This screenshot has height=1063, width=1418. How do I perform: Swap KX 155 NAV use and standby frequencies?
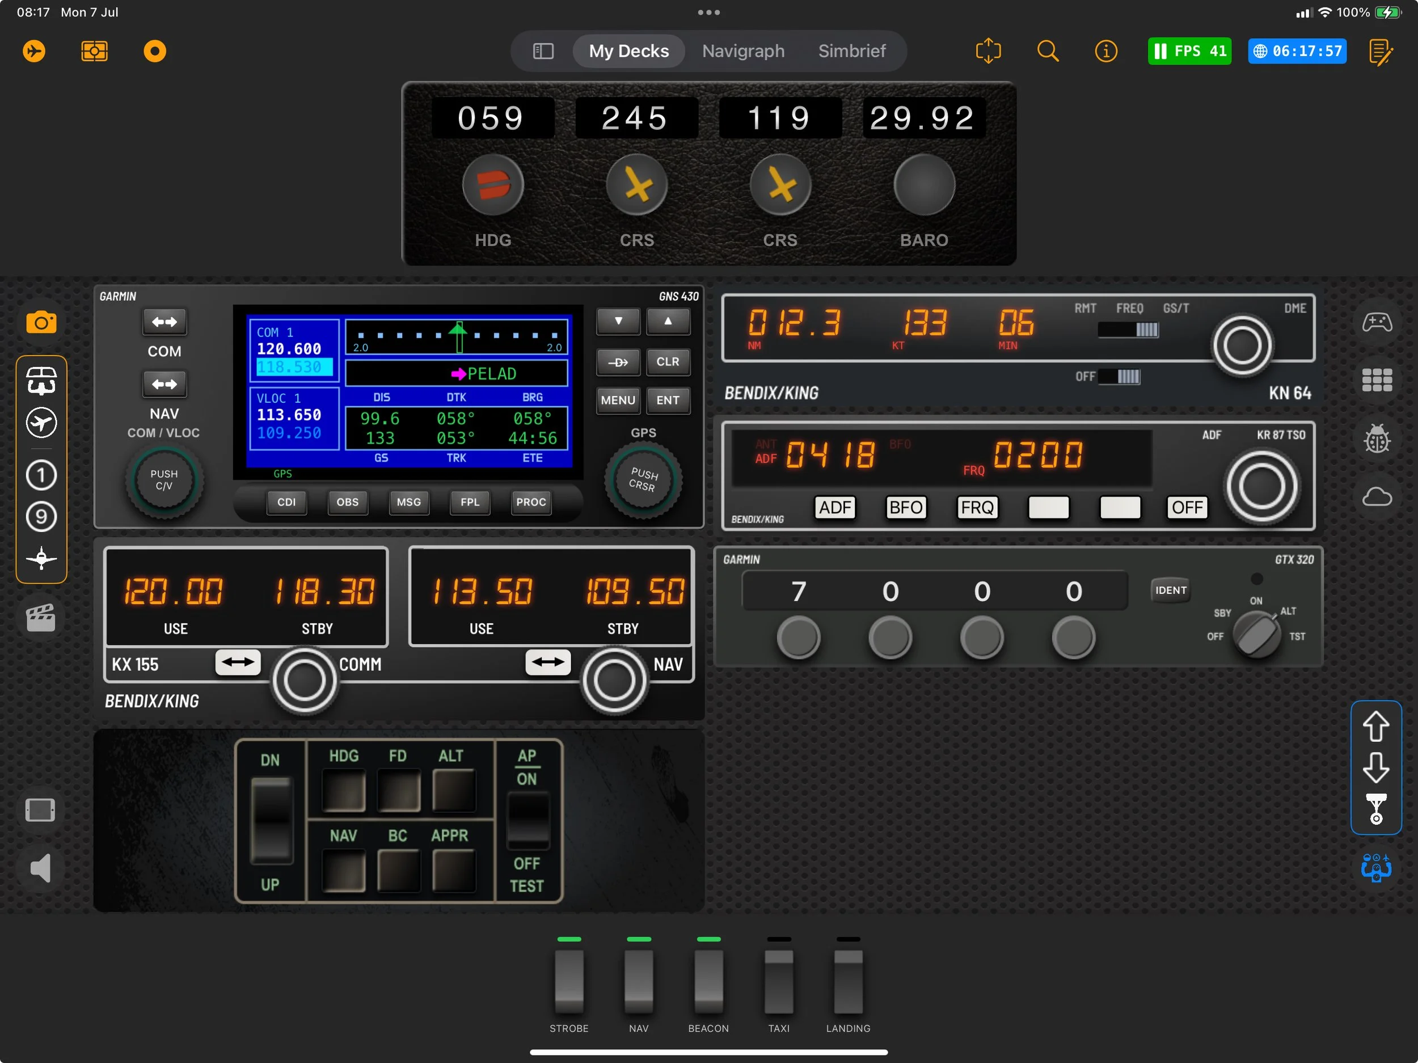pyautogui.click(x=548, y=663)
